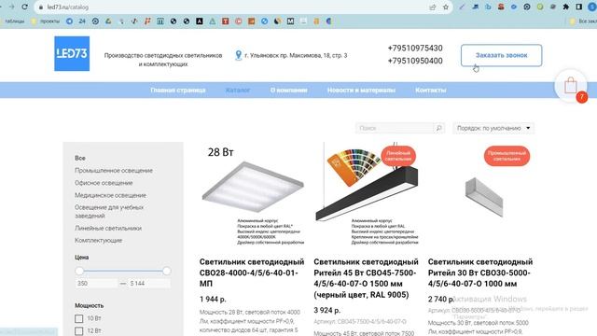Open the "Все закладки" folder at bar's end
The height and width of the screenshot is (336, 597).
583,21
